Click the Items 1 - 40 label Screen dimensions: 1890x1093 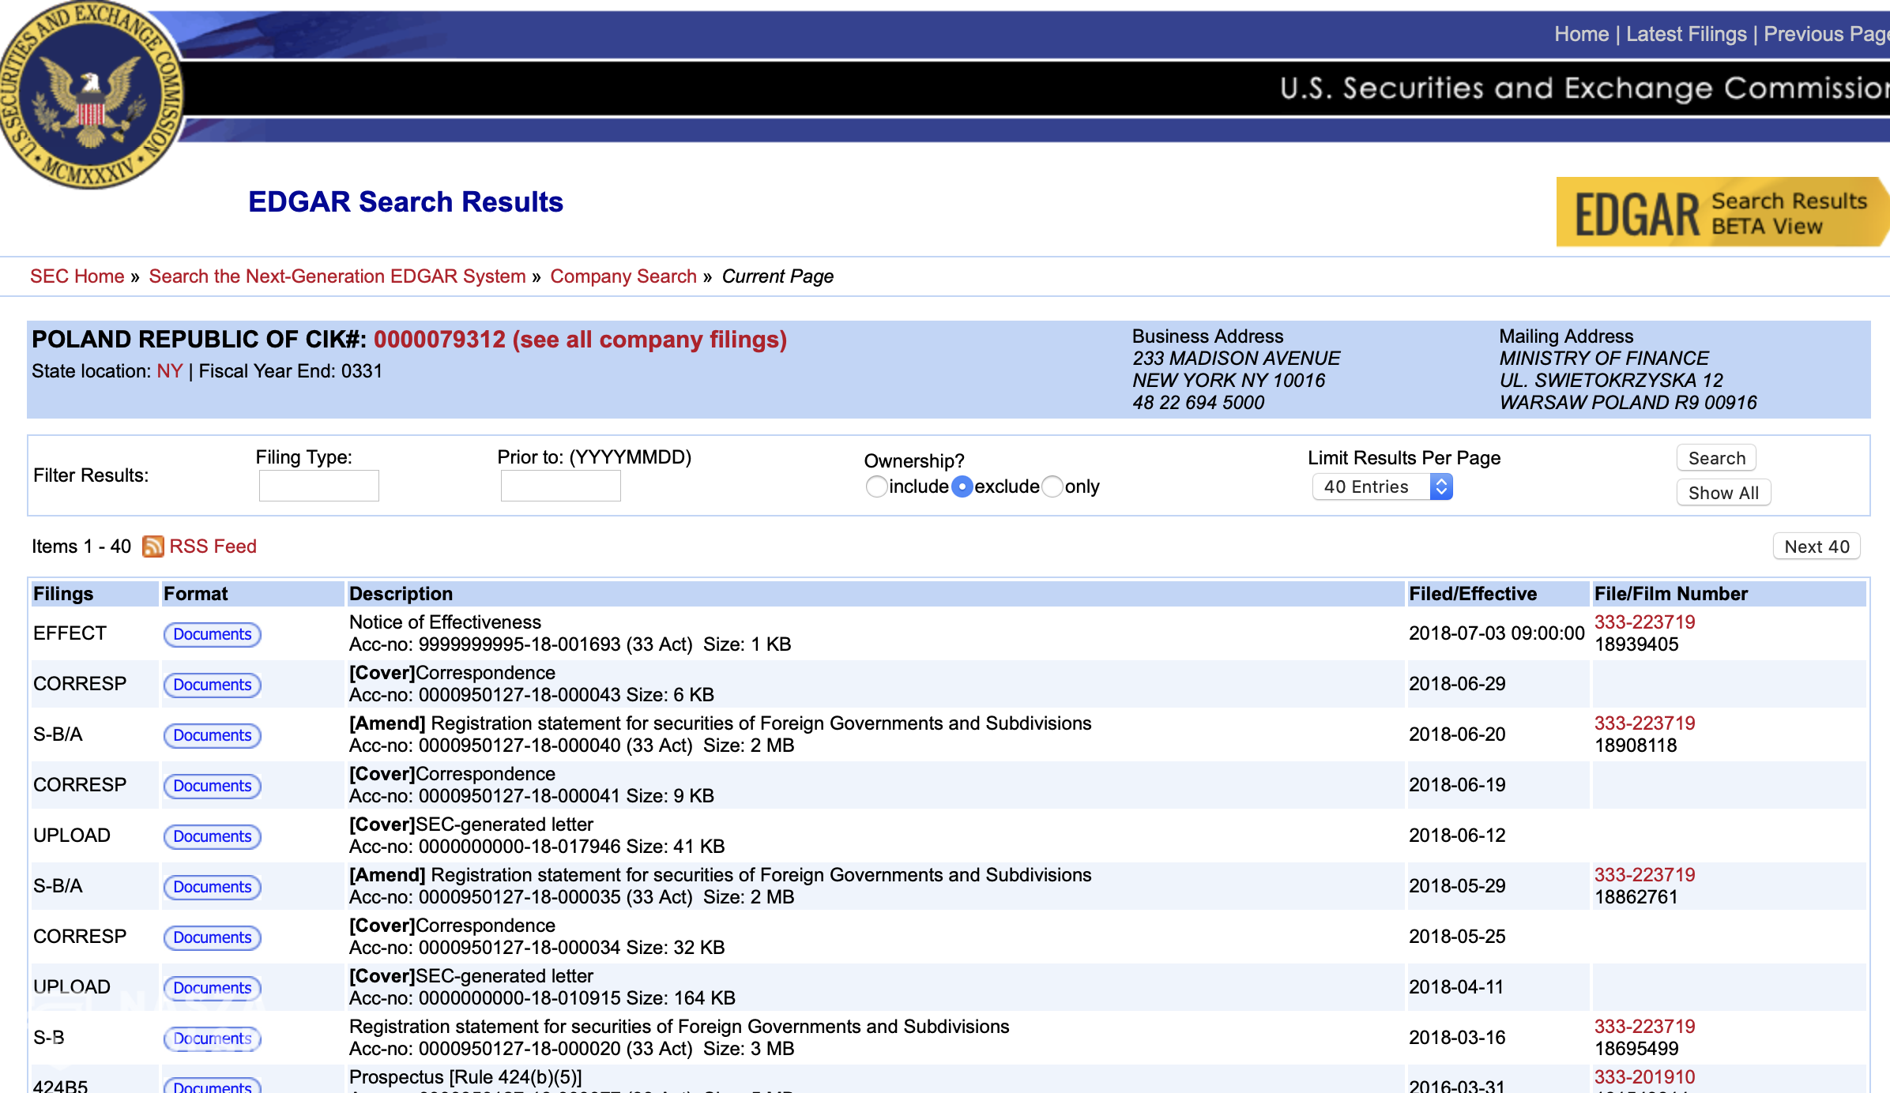click(x=81, y=546)
